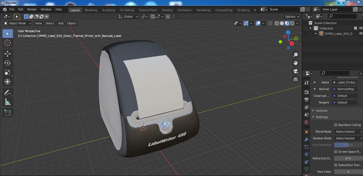Image resolution: width=363 pixels, height=176 pixels.
Task: Switch perspective/orthographic grid icon
Action: pyautogui.click(x=296, y=79)
